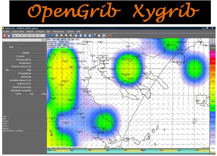
Task: Click the magenta 20.00 legend swatch
Action: pos(213,55)
